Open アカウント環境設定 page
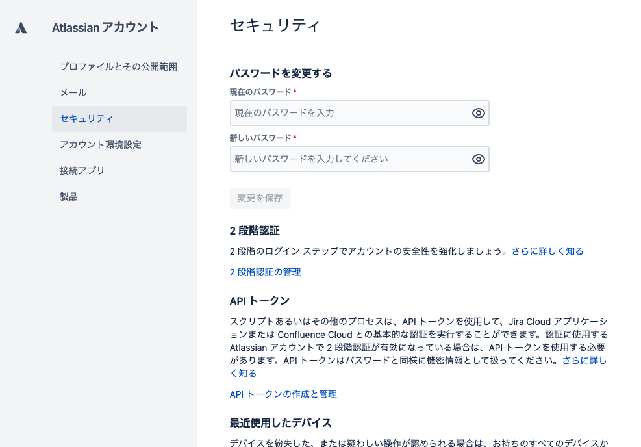641x447 pixels. coord(101,145)
